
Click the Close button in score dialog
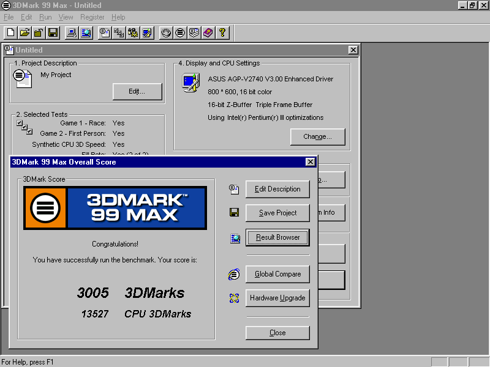[277, 333]
